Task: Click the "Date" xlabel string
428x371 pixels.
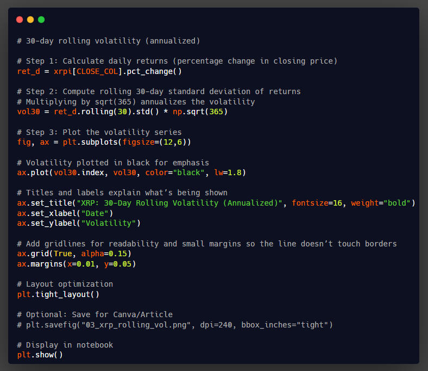Action: click(95, 213)
